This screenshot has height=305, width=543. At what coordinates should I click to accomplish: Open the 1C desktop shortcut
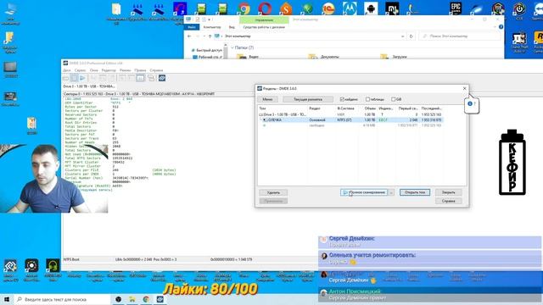(x=328, y=8)
